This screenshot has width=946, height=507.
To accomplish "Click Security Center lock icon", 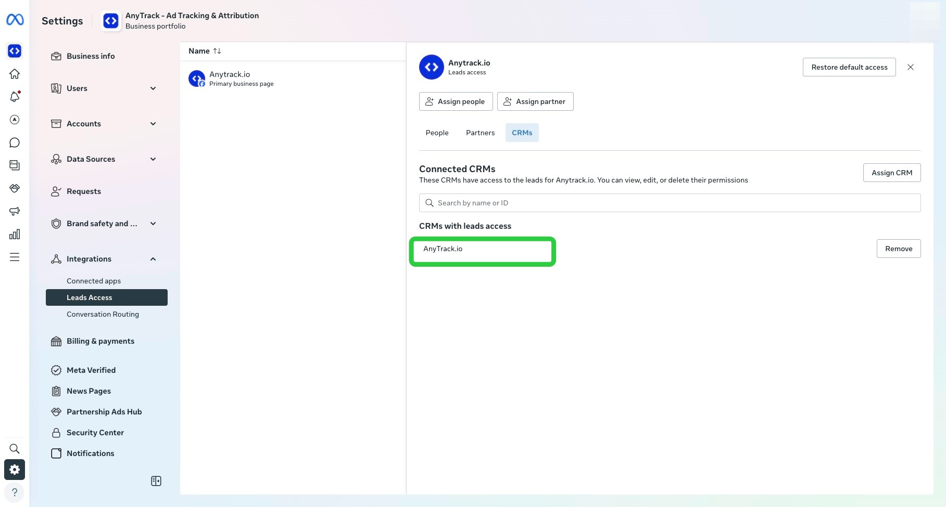I will [56, 433].
